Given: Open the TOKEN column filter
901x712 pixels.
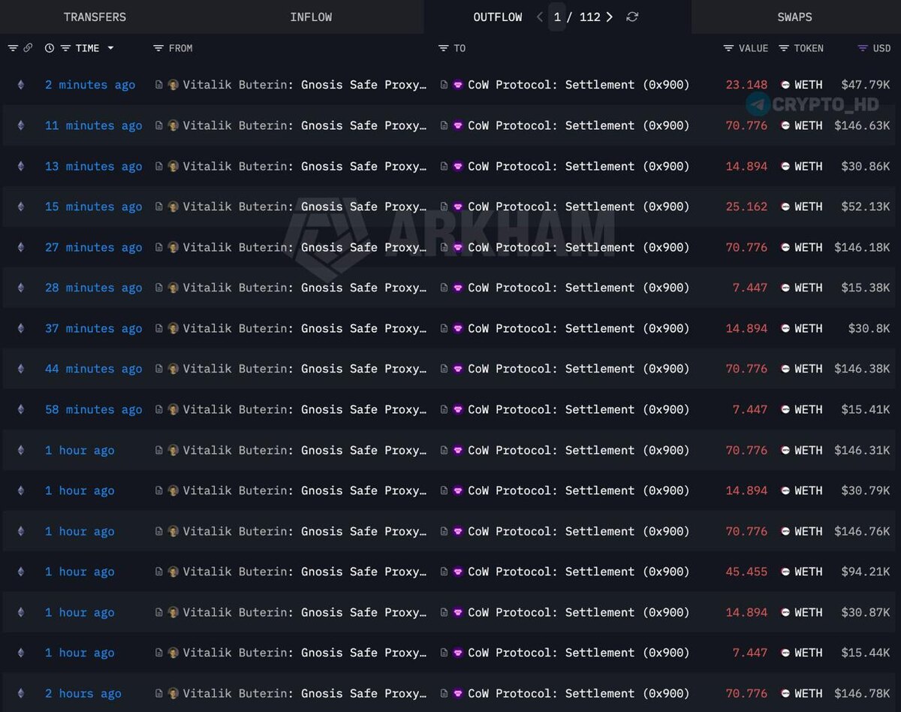Looking at the screenshot, I should (x=784, y=48).
